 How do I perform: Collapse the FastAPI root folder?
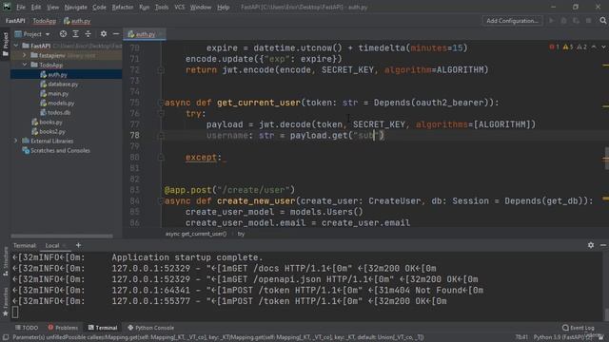[x=16, y=46]
